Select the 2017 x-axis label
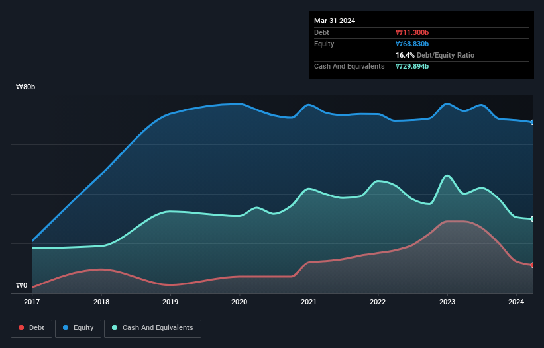 click(x=32, y=302)
